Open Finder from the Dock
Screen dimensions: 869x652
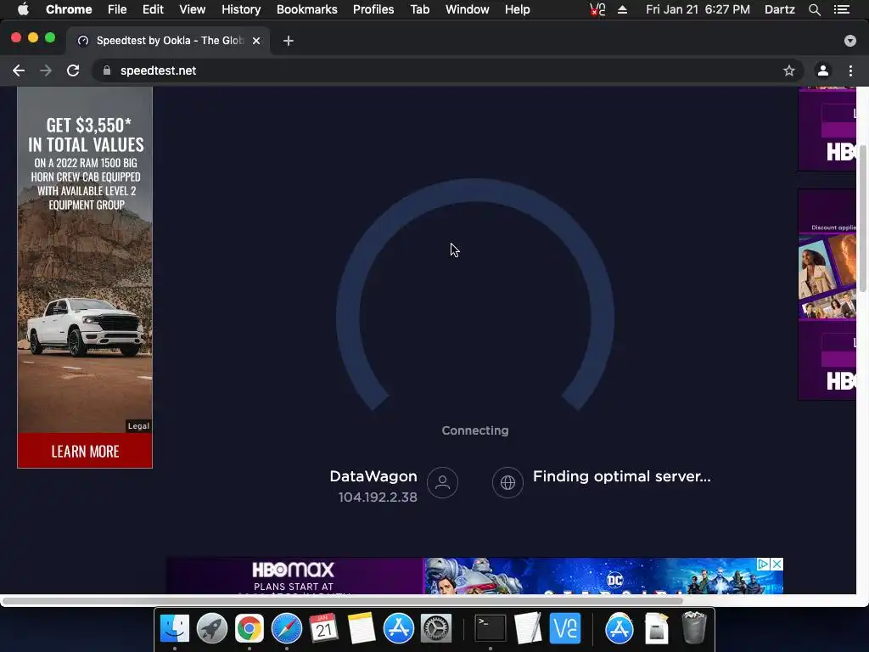point(175,629)
